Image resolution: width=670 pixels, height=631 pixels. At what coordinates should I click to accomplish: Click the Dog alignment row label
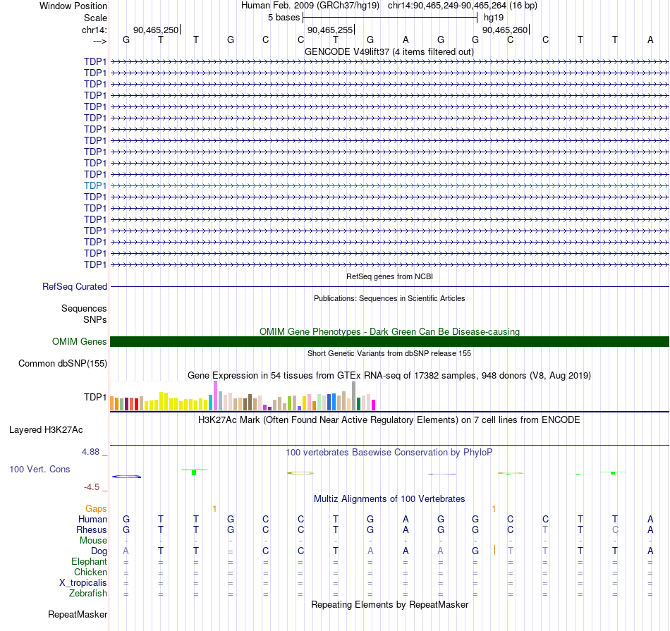[x=99, y=551]
